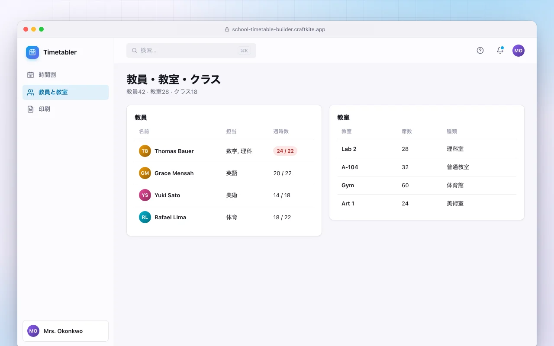Click the Yuki Sato name

point(167,195)
